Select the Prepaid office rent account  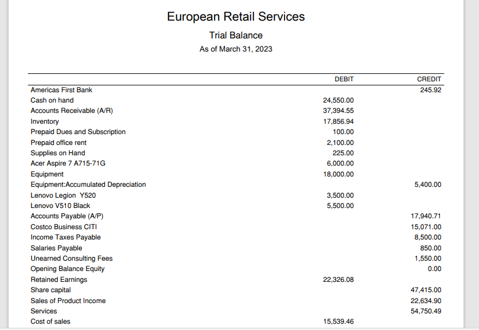click(59, 143)
